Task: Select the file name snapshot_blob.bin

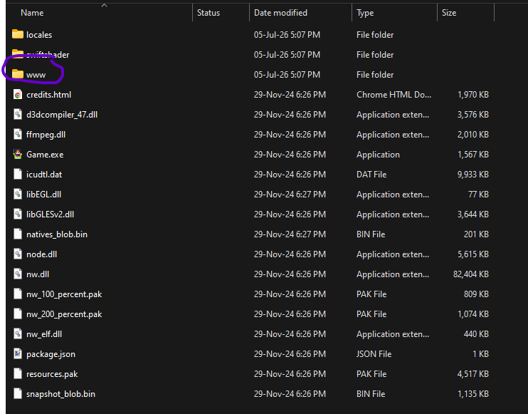Action: click(x=60, y=394)
